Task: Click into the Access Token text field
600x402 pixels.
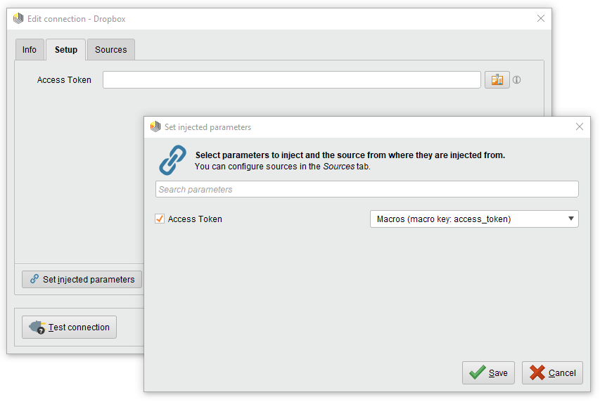Action: tap(291, 80)
